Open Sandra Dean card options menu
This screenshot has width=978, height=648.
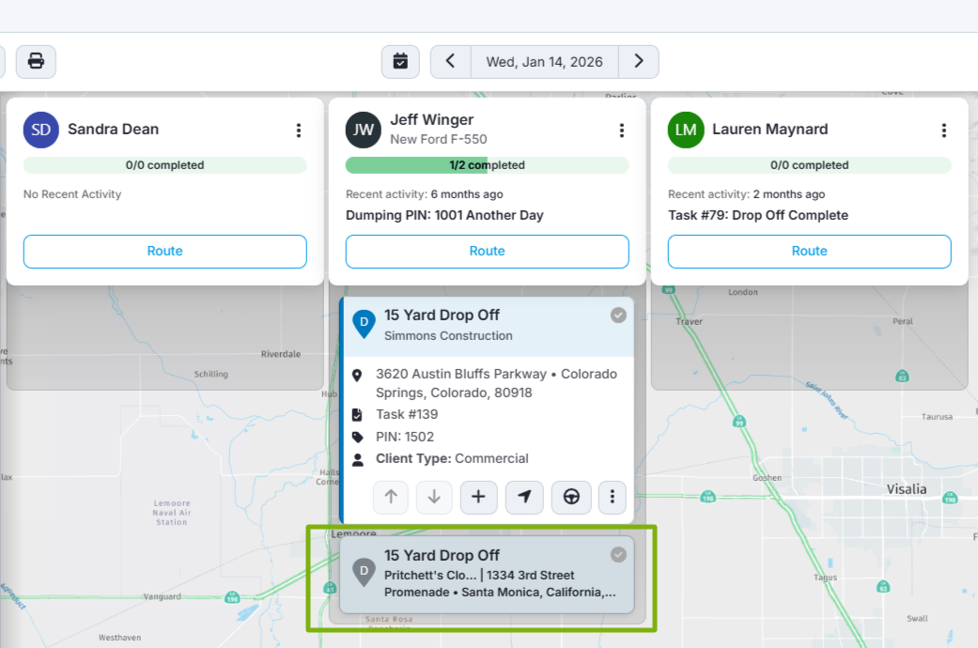[299, 130]
